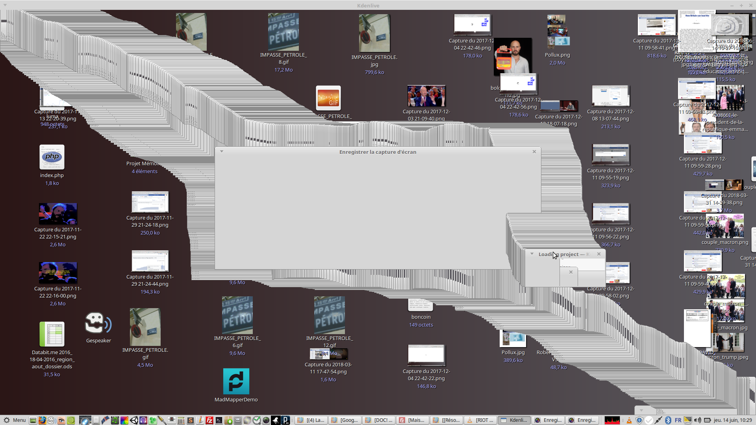The width and height of the screenshot is (756, 425).
Task: Open index.php file on desktop
Action: [x=52, y=157]
